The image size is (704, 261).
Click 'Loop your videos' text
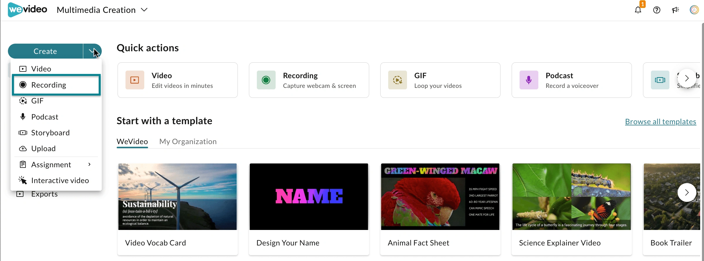pyautogui.click(x=438, y=86)
